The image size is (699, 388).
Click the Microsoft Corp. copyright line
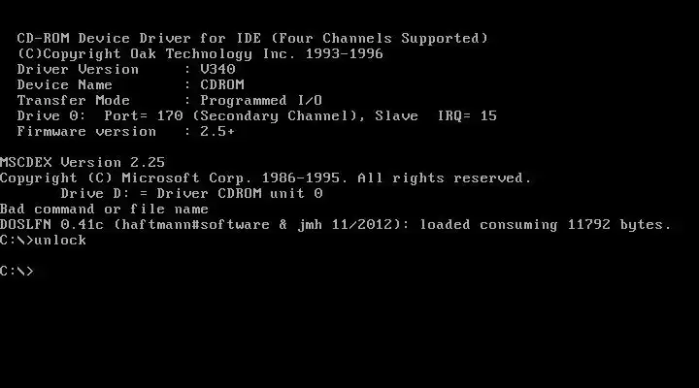266,178
